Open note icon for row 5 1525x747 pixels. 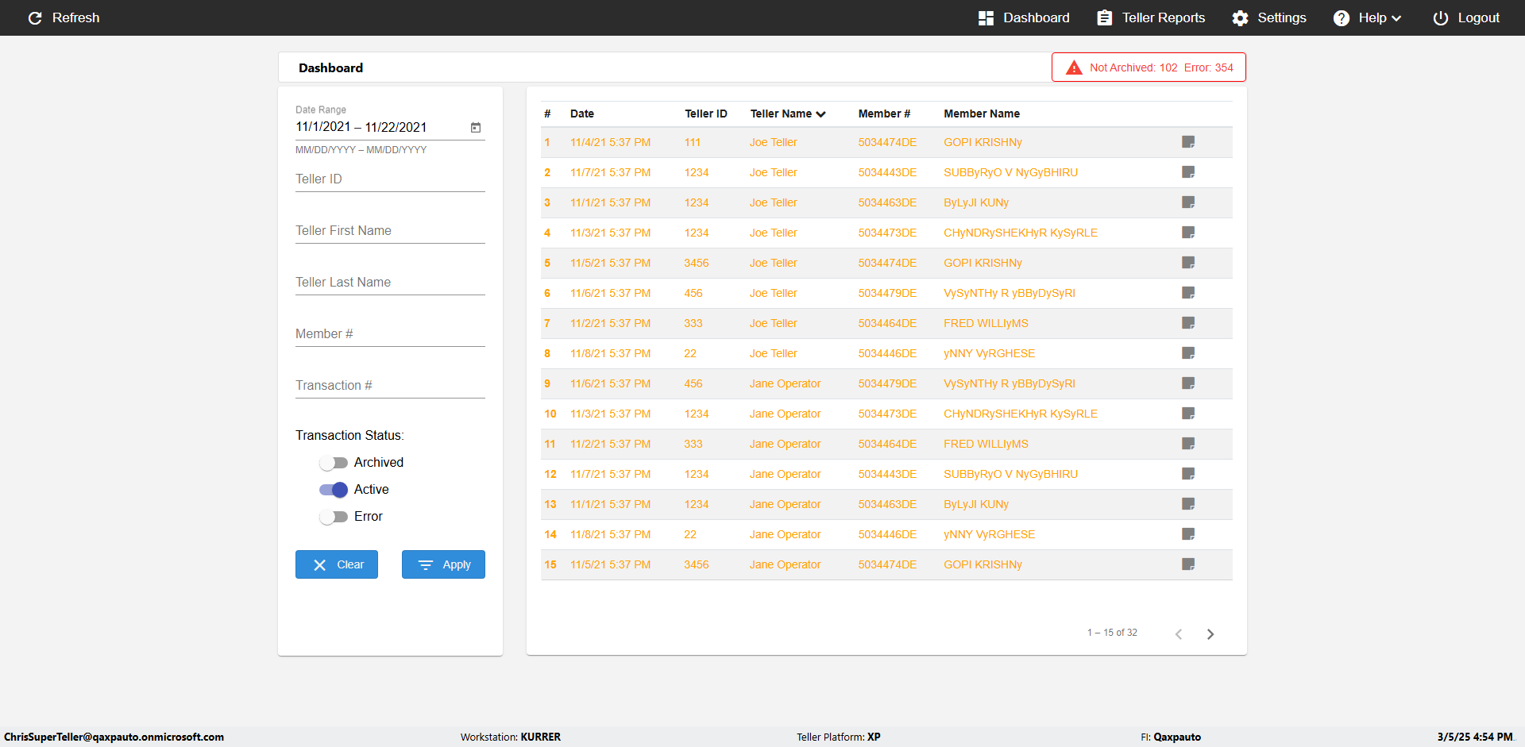coord(1188,263)
